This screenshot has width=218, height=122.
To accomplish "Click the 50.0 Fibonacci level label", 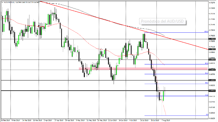I will click(207, 73).
